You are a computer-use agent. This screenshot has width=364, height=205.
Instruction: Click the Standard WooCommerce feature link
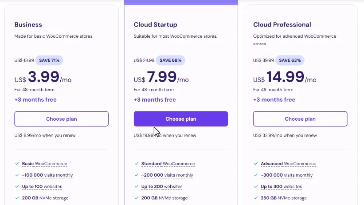168,164
